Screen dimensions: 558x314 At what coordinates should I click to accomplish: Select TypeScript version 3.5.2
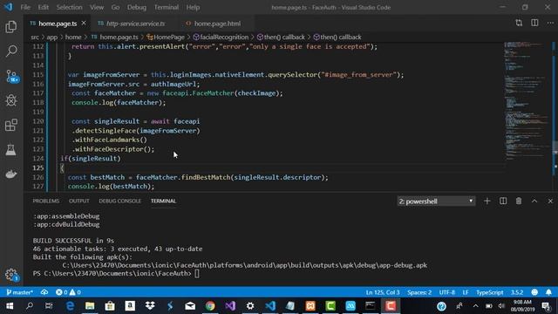coord(517,292)
